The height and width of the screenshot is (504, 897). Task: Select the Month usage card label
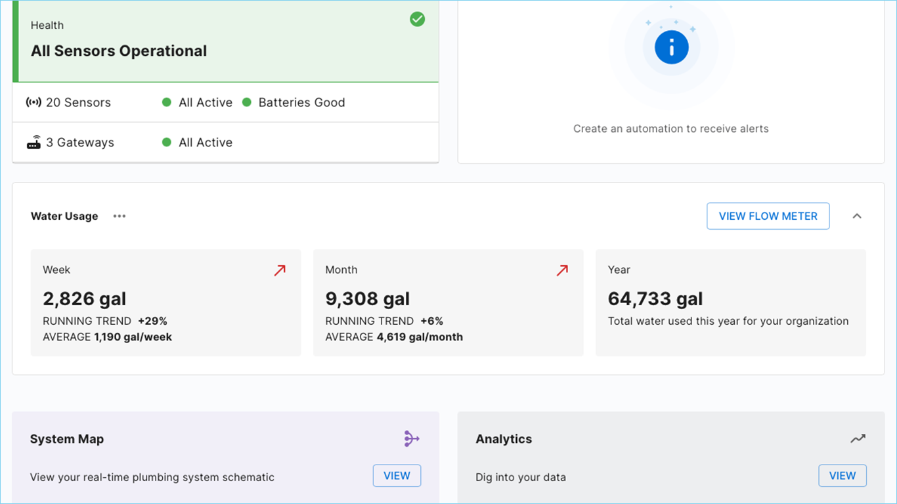pos(341,270)
